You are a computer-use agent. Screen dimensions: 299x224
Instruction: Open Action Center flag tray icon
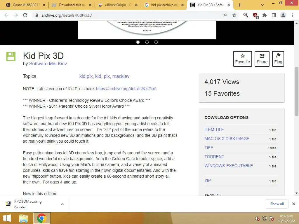coord(272,218)
